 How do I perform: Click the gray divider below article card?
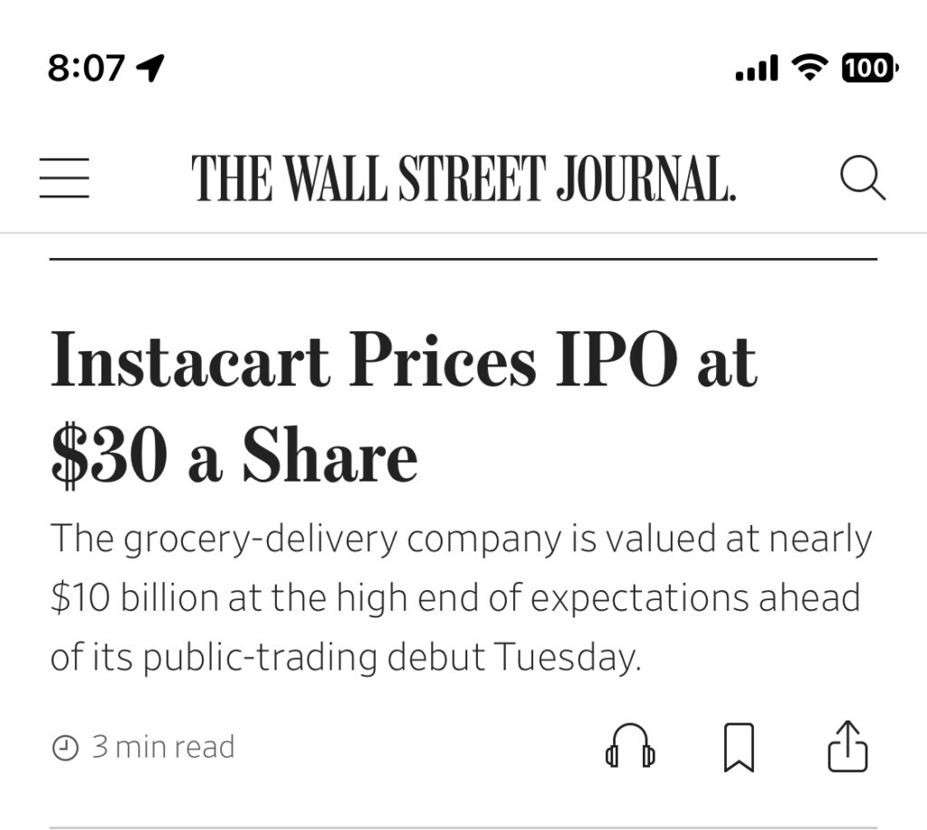[x=463, y=827]
